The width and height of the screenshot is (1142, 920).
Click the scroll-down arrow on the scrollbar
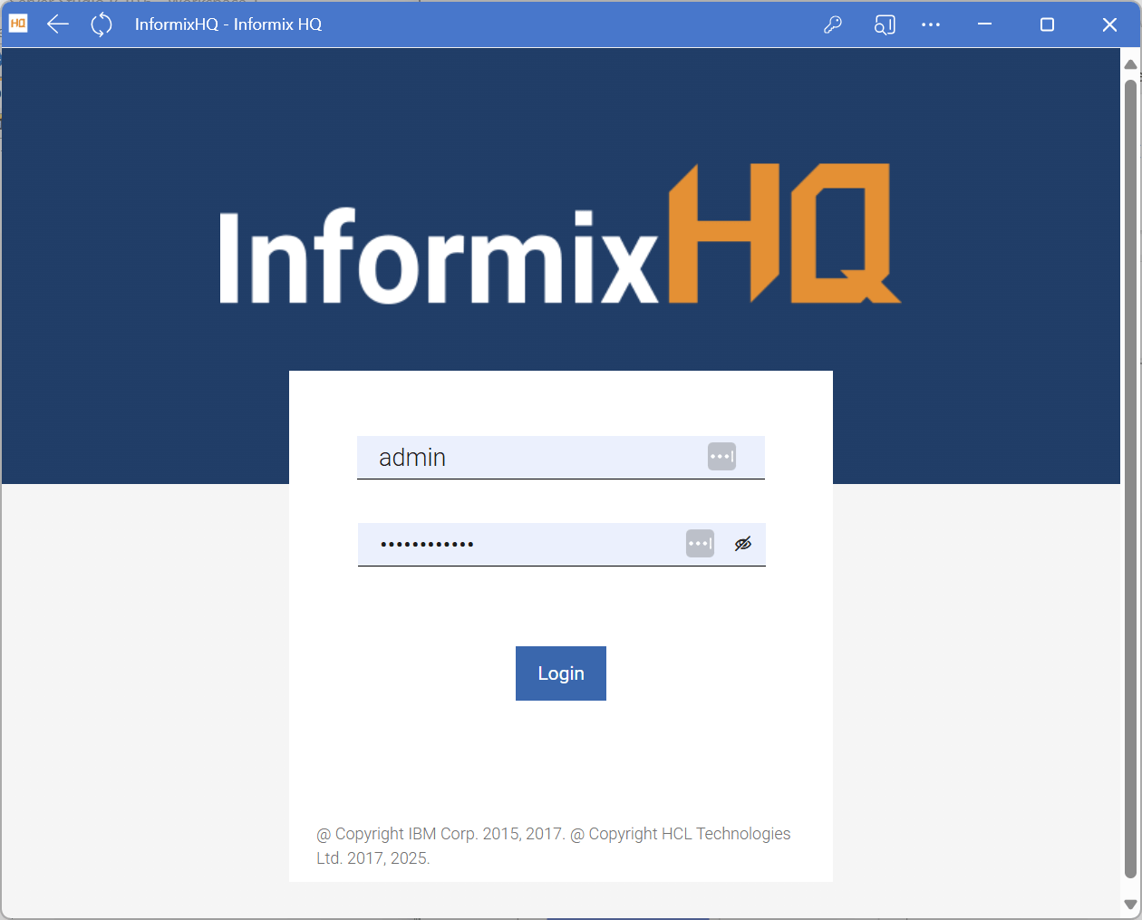(1130, 905)
